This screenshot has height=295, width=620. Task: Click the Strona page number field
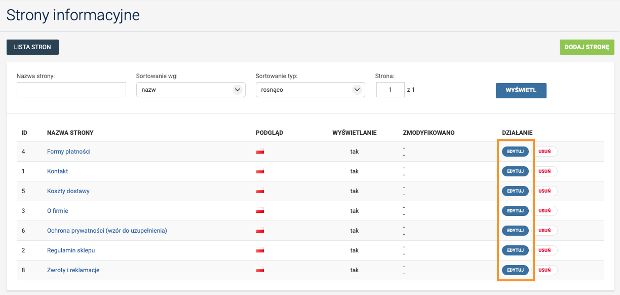point(390,90)
